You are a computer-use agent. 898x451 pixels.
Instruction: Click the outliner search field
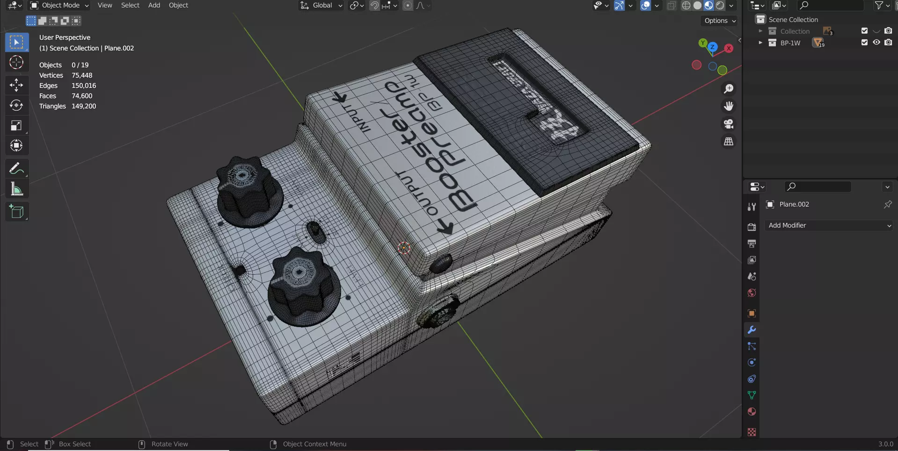[x=830, y=6]
